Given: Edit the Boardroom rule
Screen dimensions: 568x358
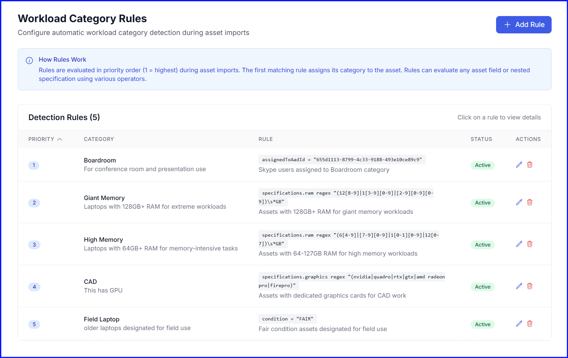Looking at the screenshot, I should [519, 165].
